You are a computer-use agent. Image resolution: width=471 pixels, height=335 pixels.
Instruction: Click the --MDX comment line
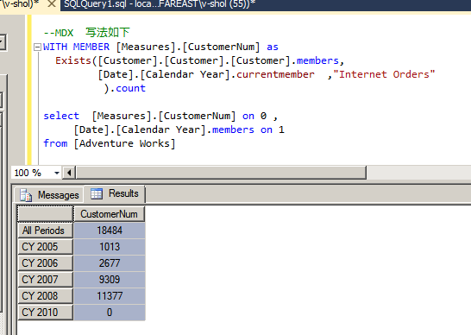pos(86,33)
